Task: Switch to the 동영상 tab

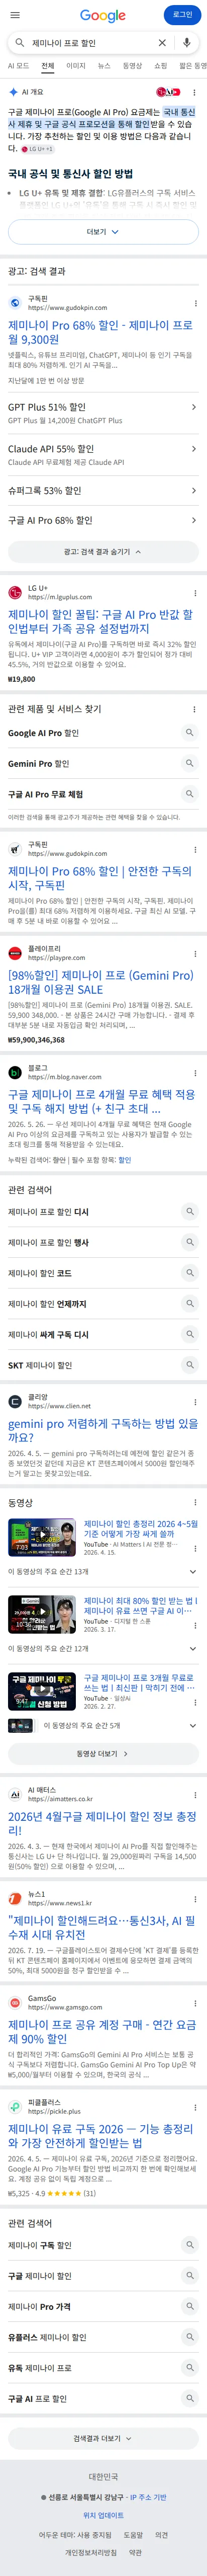Action: tap(132, 66)
